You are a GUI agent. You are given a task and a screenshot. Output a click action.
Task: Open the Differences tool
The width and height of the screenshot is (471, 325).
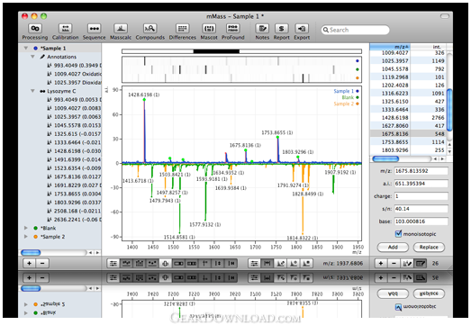pyautogui.click(x=182, y=32)
